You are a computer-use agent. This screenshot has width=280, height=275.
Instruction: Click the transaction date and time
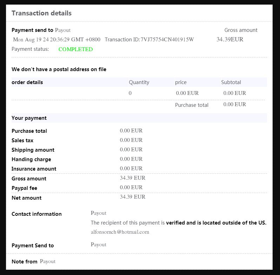click(x=56, y=40)
